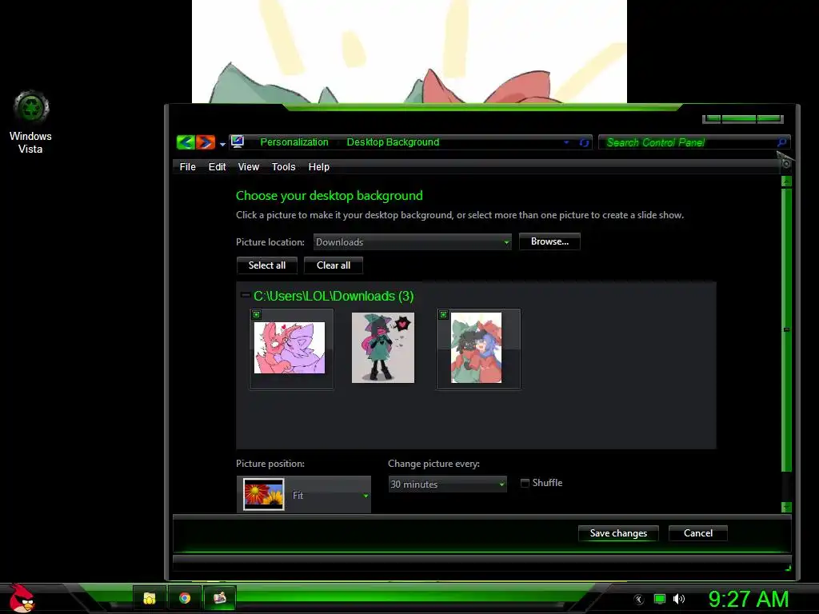
Task: Collapse the C:\Users\LOL\Downloads group
Action: click(x=245, y=295)
